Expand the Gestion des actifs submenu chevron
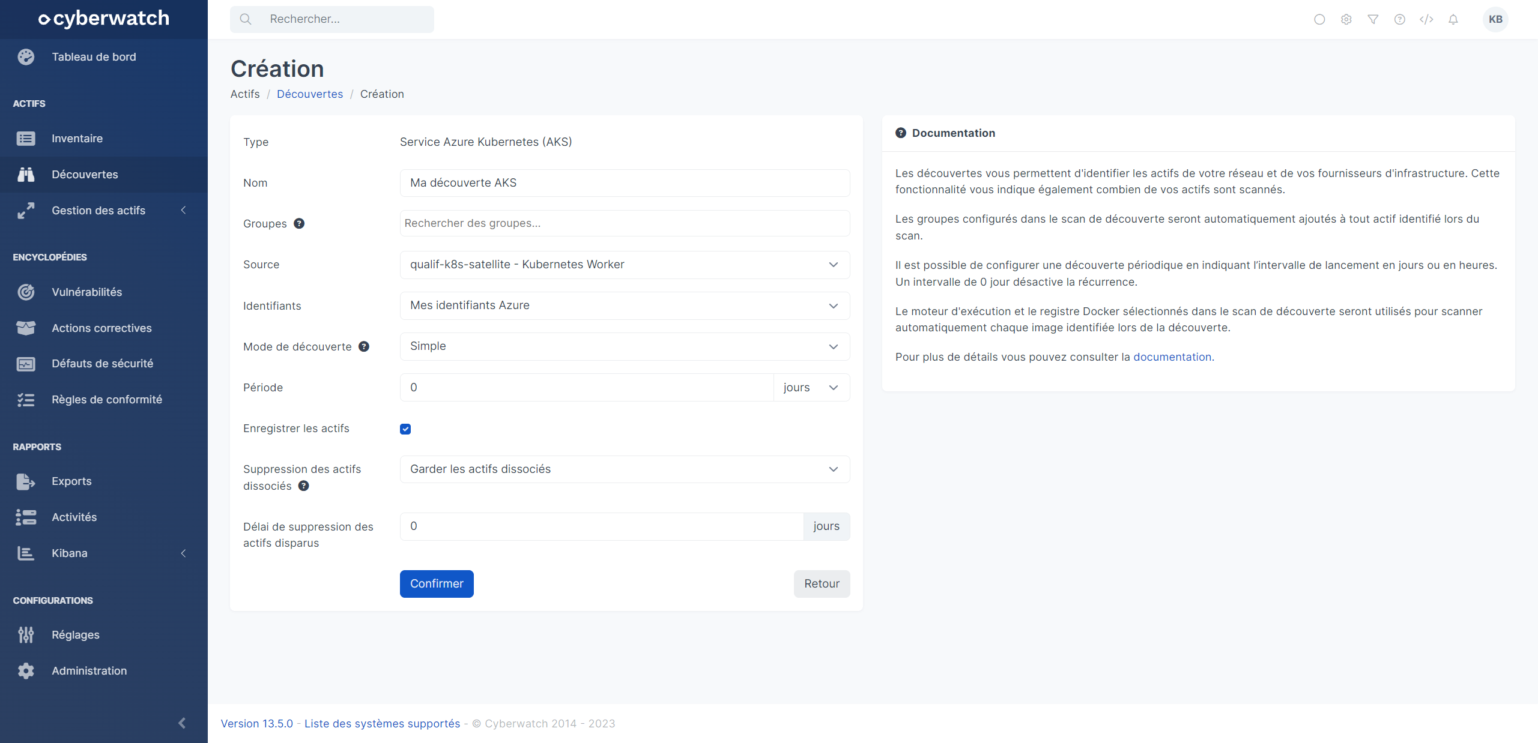The height and width of the screenshot is (743, 1538). [184, 210]
